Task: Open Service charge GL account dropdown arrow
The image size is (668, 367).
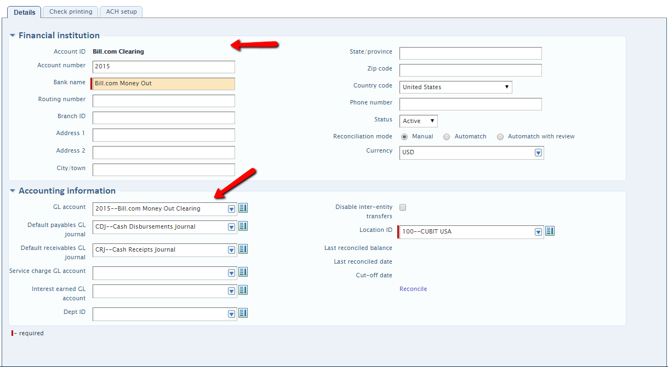Action: pos(231,273)
